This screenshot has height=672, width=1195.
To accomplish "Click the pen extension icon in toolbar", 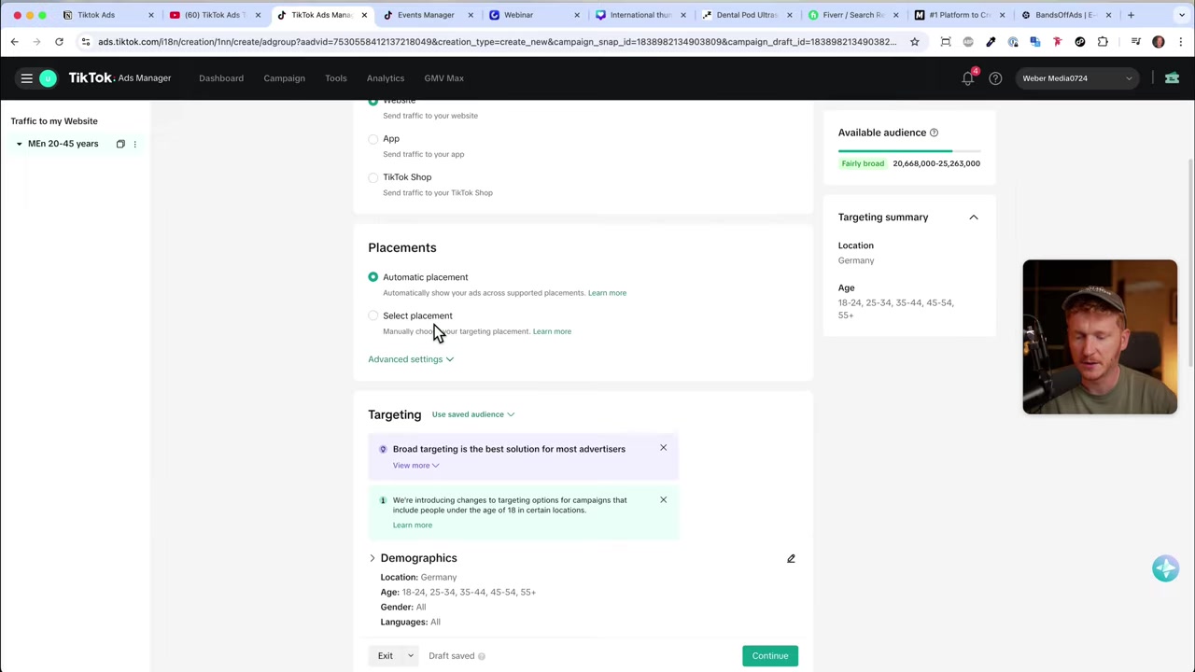I will coord(991,41).
